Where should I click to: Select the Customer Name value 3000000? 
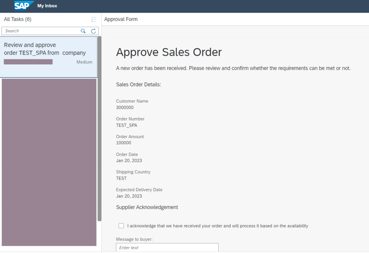click(x=125, y=108)
